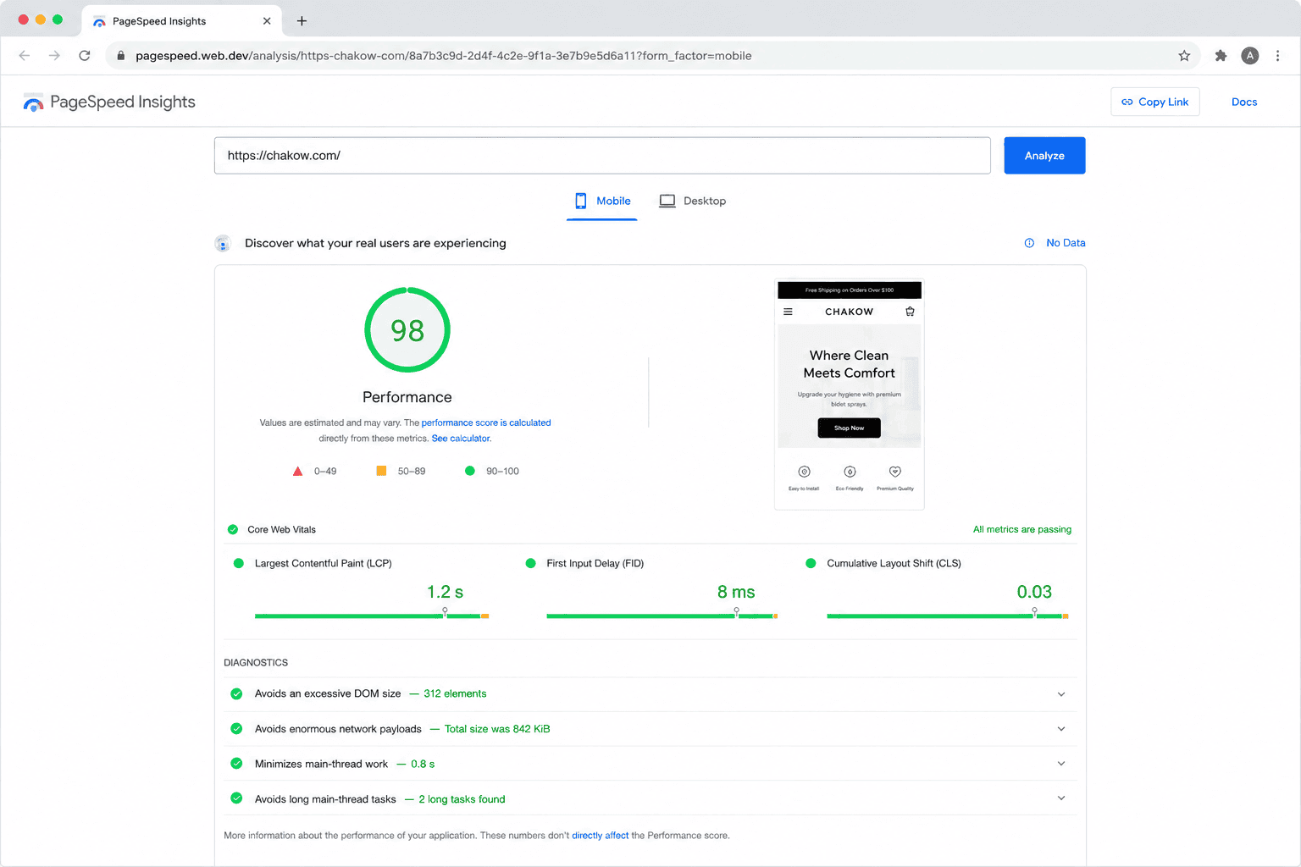Click the mobile page screenshot thumbnail
This screenshot has width=1301, height=867.
(850, 395)
